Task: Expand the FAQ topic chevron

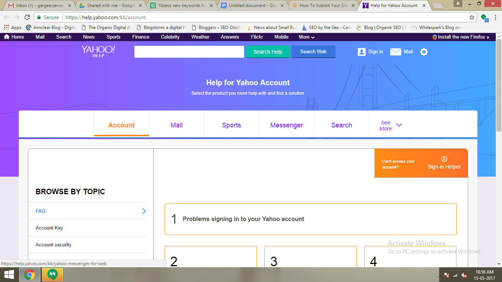Action: (x=144, y=211)
